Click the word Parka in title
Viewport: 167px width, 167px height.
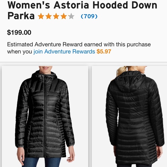pos(21,16)
